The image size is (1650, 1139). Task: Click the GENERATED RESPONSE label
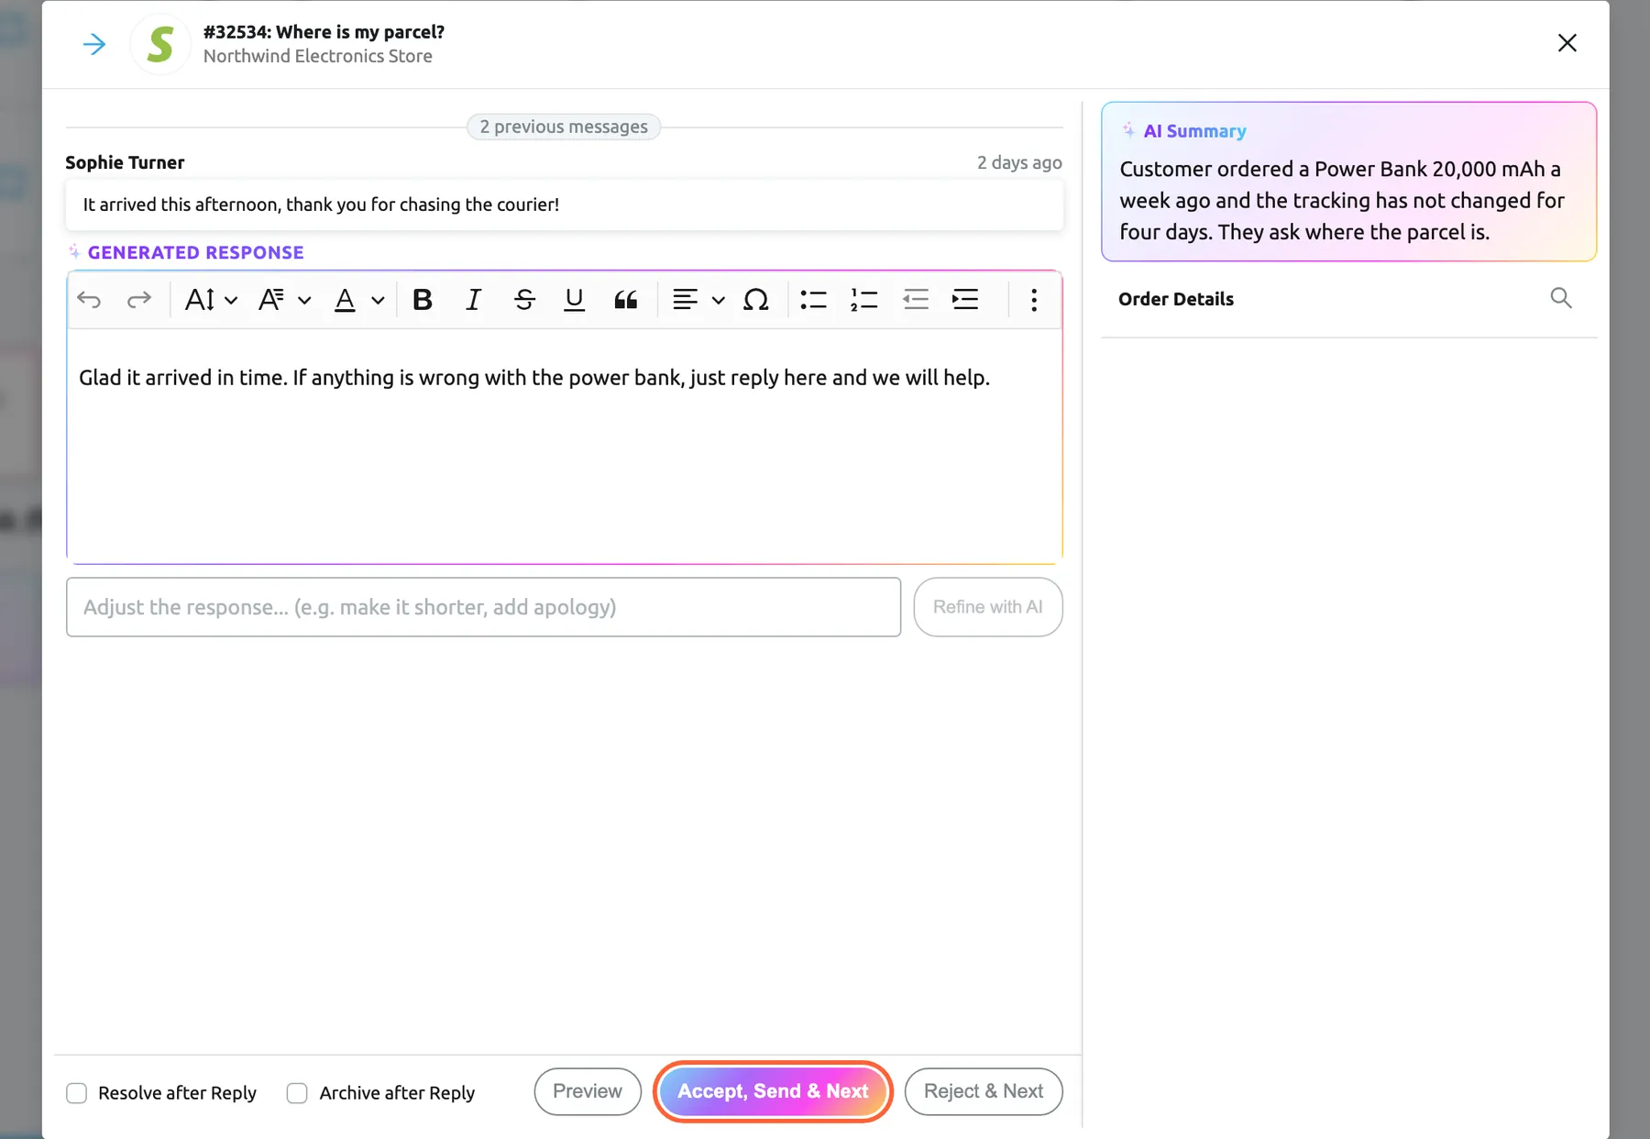click(195, 252)
